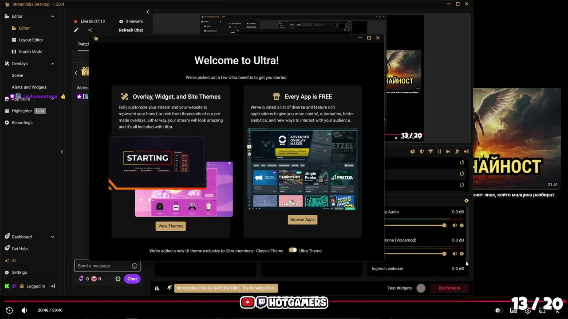
Task: Click Browse Apps button
Action: [303, 219]
